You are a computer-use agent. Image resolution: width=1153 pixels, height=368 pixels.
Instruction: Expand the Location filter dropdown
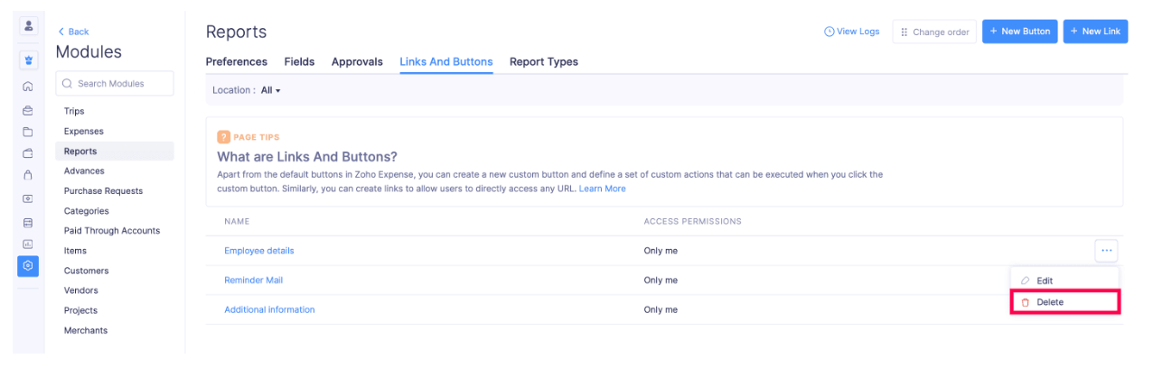(x=270, y=90)
